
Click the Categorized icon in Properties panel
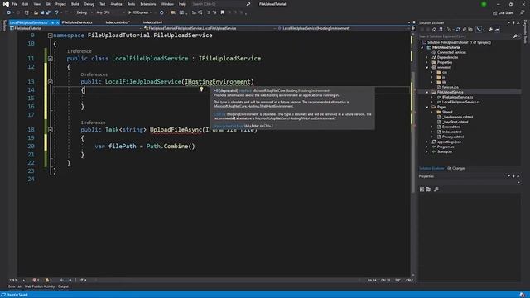422,190
